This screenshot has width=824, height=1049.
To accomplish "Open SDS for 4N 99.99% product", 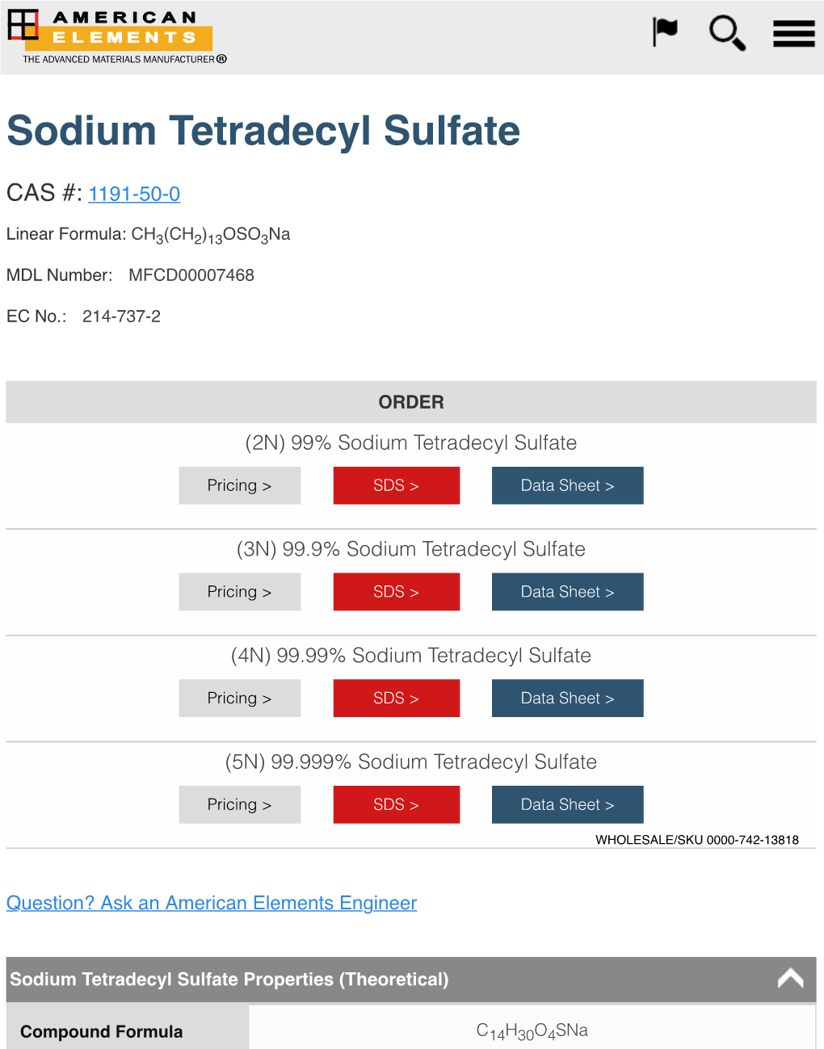I will [x=396, y=699].
